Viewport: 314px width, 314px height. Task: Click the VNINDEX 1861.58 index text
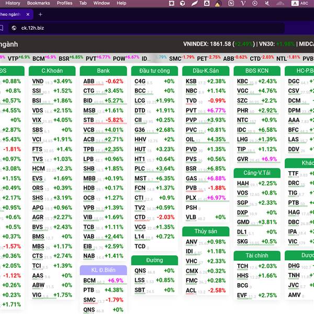tap(207, 44)
